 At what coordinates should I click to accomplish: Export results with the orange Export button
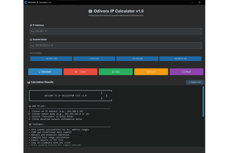pyautogui.click(x=151, y=72)
